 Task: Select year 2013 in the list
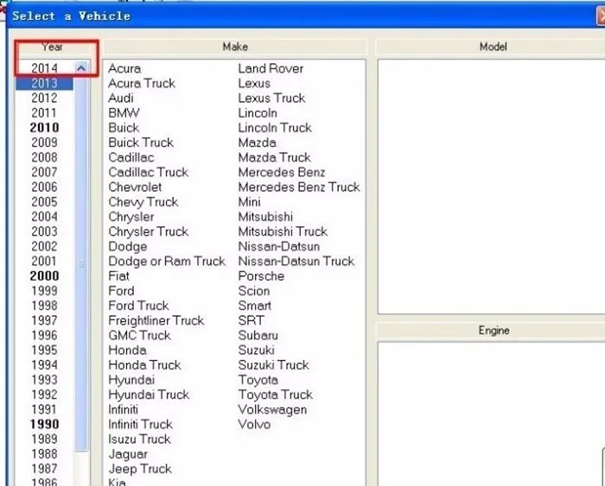[44, 83]
